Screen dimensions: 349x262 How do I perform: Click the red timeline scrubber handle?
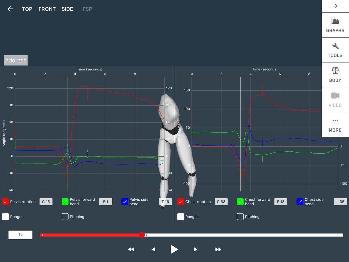coord(142,235)
